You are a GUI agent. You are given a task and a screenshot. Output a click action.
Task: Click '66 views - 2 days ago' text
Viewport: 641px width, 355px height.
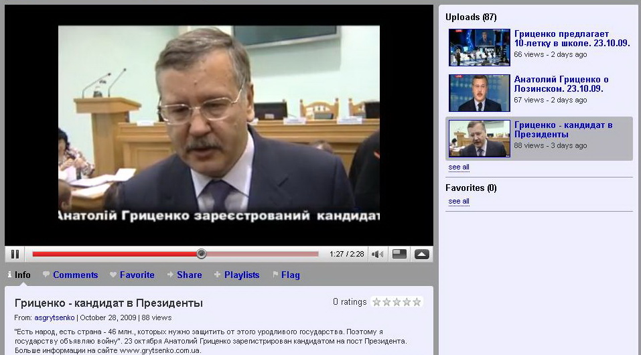point(551,54)
